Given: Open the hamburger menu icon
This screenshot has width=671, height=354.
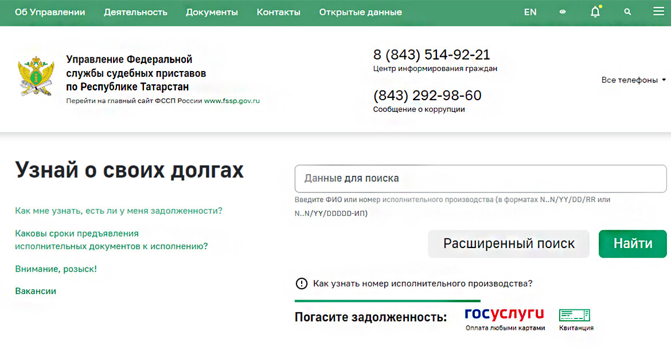Looking at the screenshot, I should pyautogui.click(x=658, y=12).
